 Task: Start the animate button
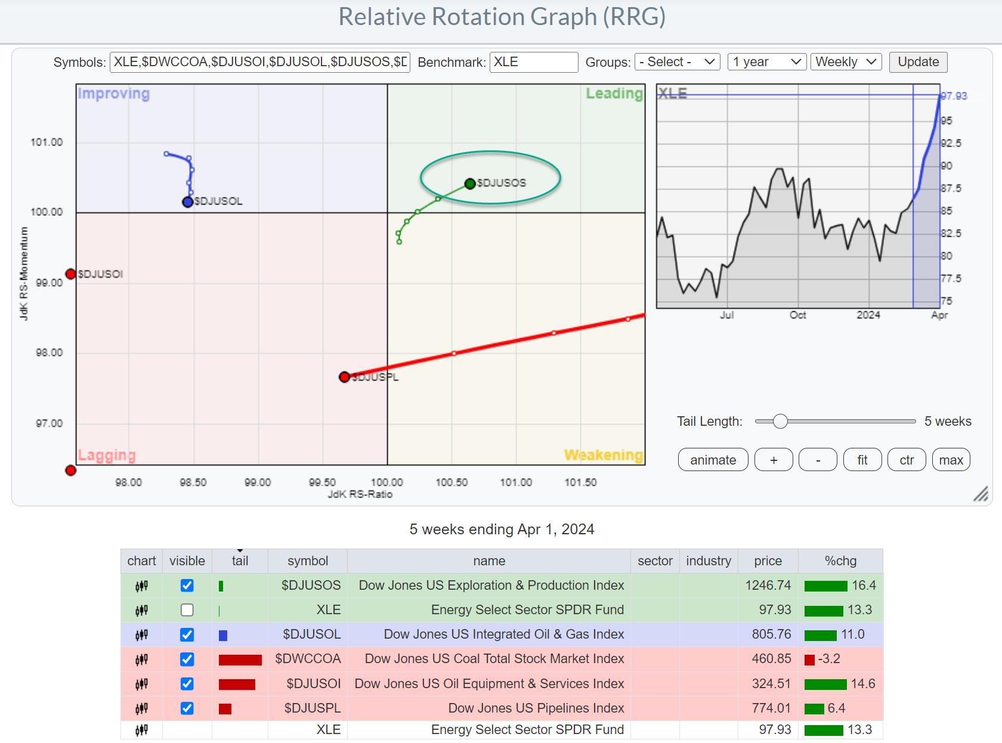pos(713,460)
